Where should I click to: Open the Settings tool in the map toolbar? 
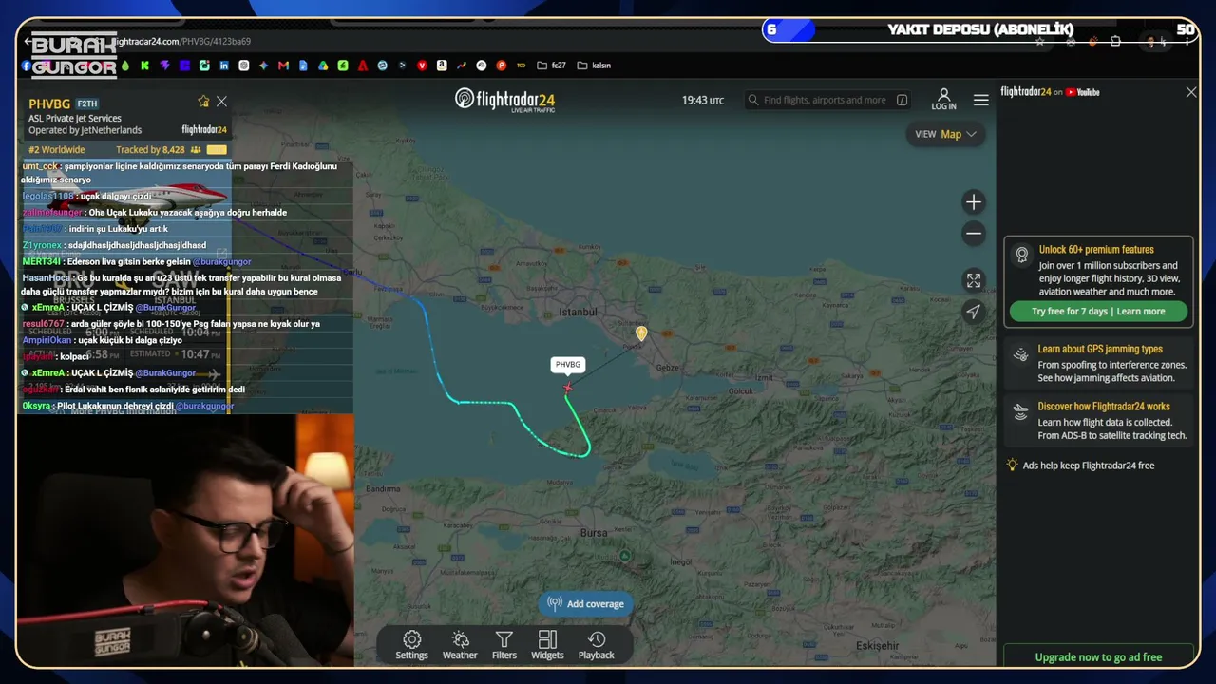coord(411,645)
